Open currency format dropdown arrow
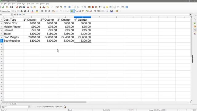This screenshot has height=111, width=197. (74, 11)
